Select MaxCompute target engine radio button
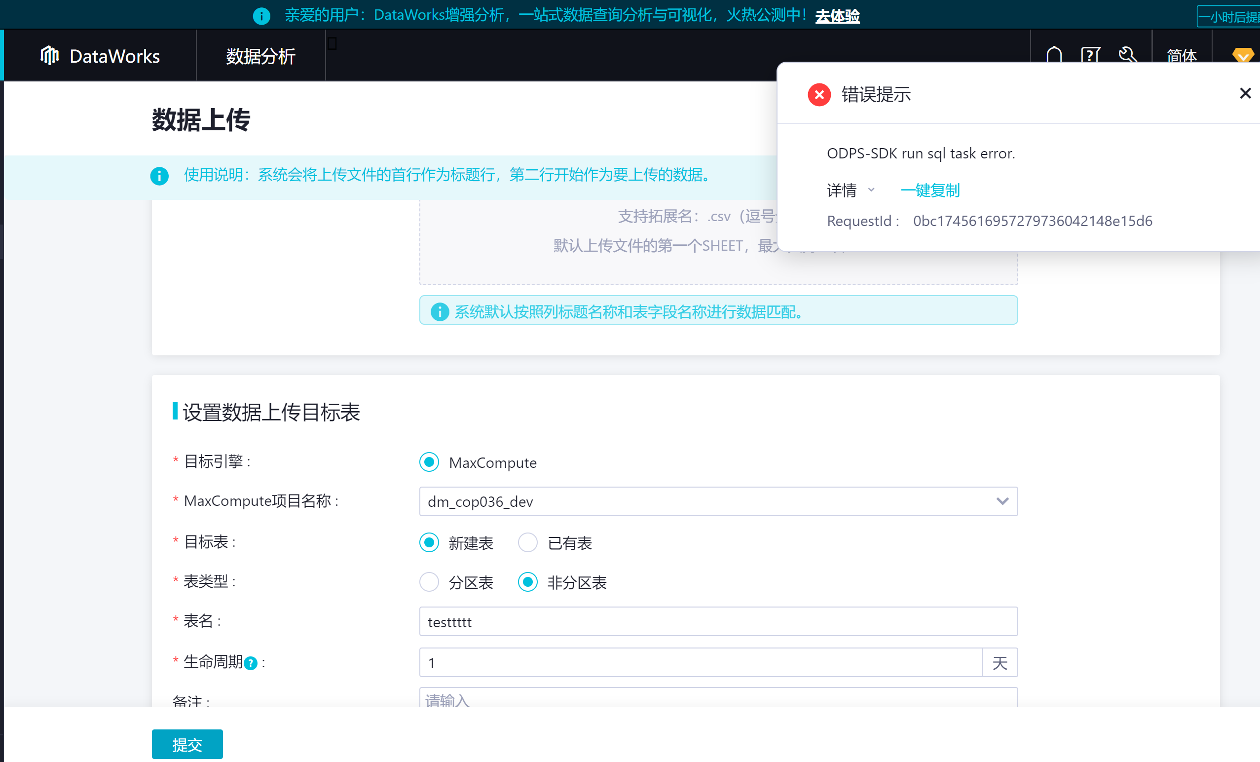1260x762 pixels. point(429,462)
